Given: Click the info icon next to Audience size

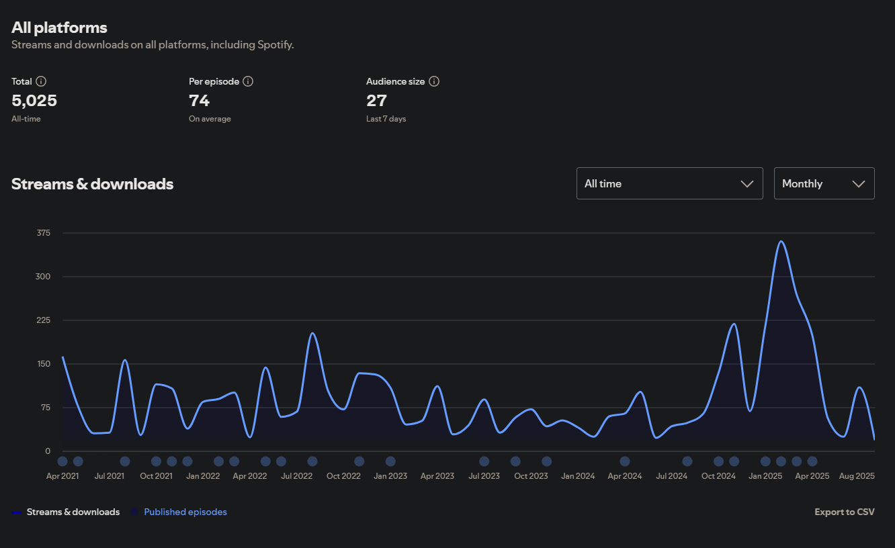Looking at the screenshot, I should tap(434, 81).
